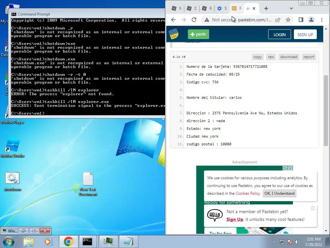Click the address bar URL pastebin.com

click(x=255, y=20)
